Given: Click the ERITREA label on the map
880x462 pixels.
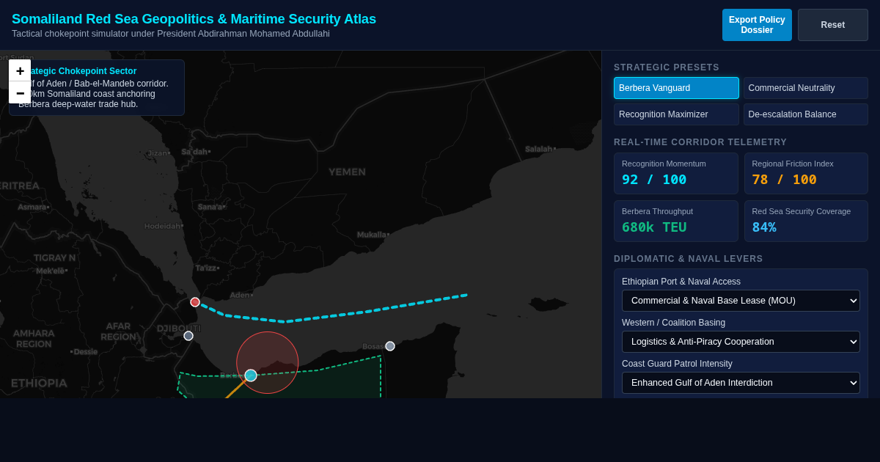Looking at the screenshot, I should click(x=18, y=186).
